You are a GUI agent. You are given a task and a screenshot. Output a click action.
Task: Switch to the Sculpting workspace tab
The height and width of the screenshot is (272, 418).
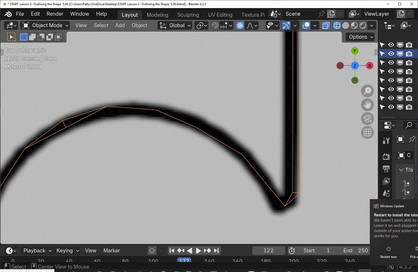pos(188,15)
